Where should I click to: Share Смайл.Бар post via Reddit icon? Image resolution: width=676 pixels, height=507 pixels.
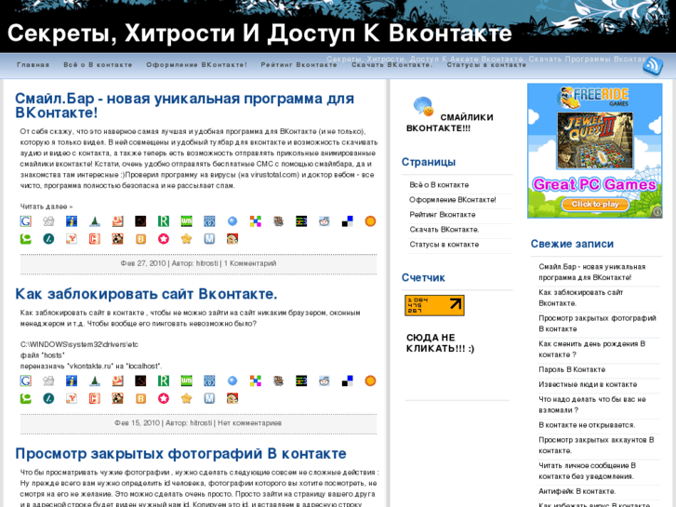325,221
